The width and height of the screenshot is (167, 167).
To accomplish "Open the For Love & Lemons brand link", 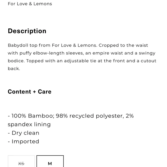I will 30,4.
